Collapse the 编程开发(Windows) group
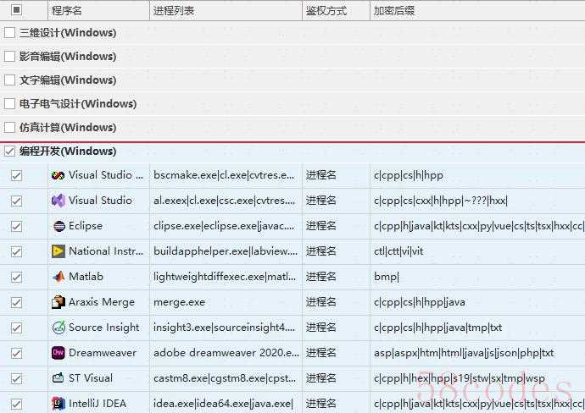Screen dimensions: 585x413 click(68, 151)
